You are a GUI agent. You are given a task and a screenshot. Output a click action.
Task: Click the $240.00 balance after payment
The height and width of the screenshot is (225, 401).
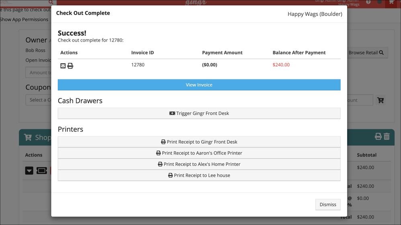click(x=281, y=65)
